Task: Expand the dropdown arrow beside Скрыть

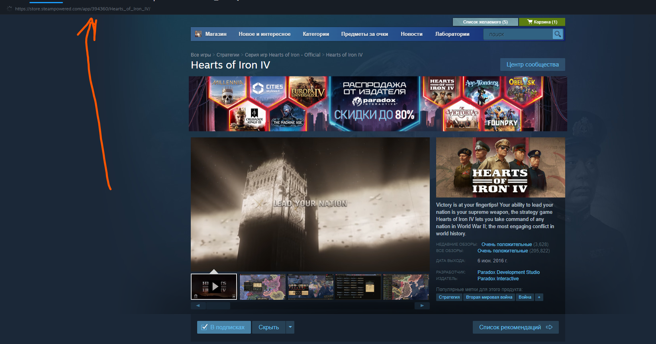Action: (290, 327)
